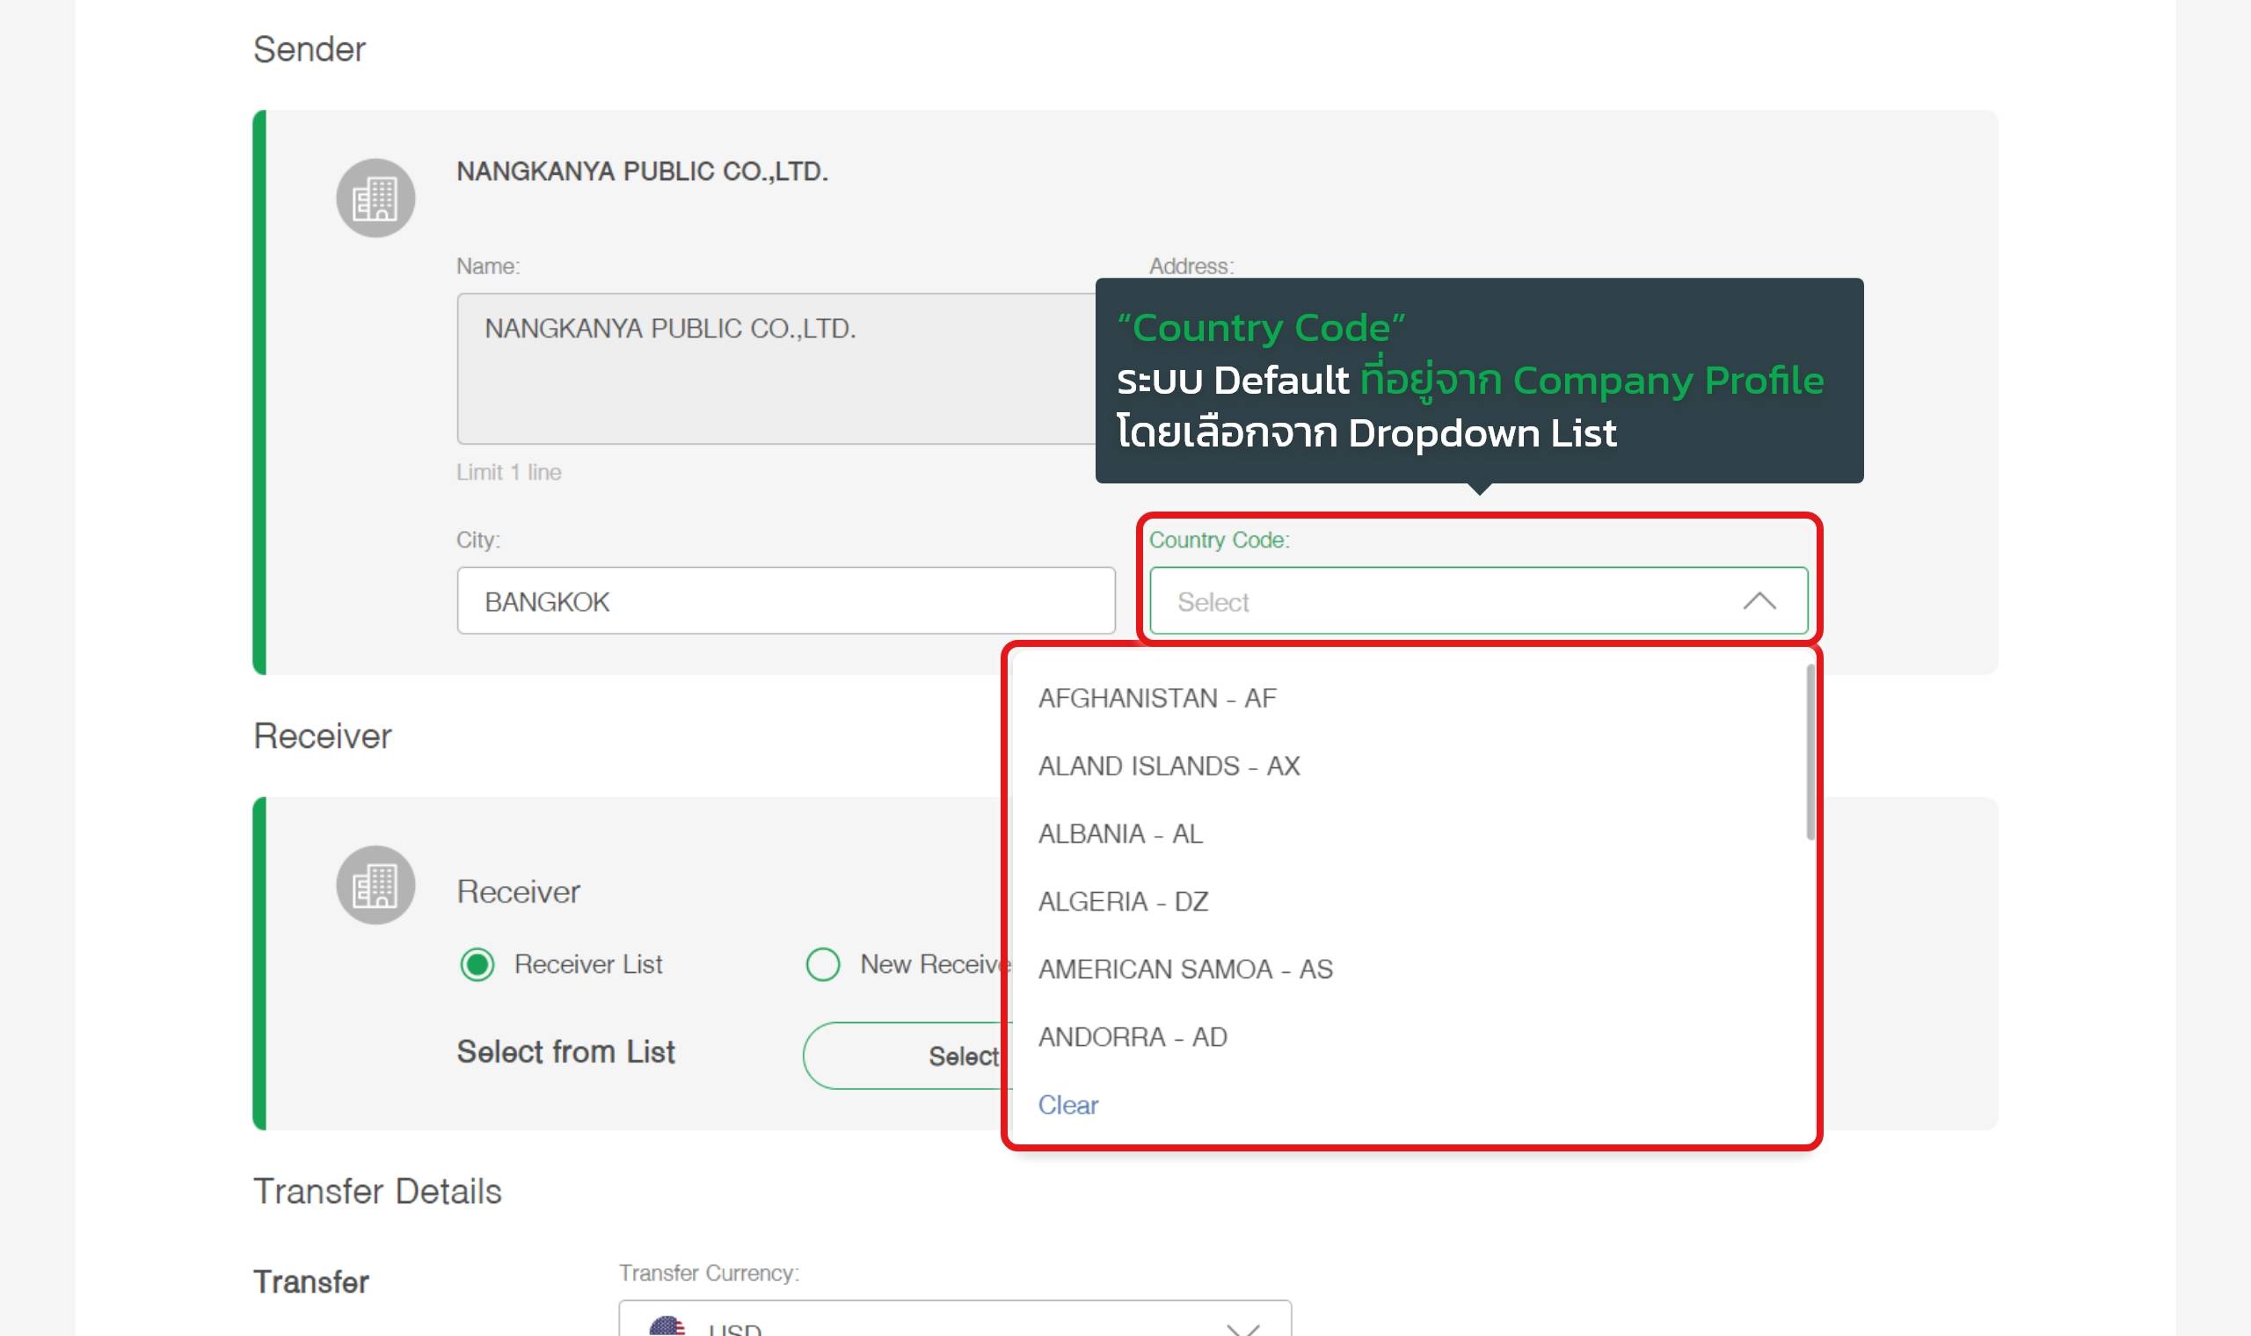The height and width of the screenshot is (1336, 2251).
Task: Click the Clear link in dropdown
Action: point(1067,1105)
